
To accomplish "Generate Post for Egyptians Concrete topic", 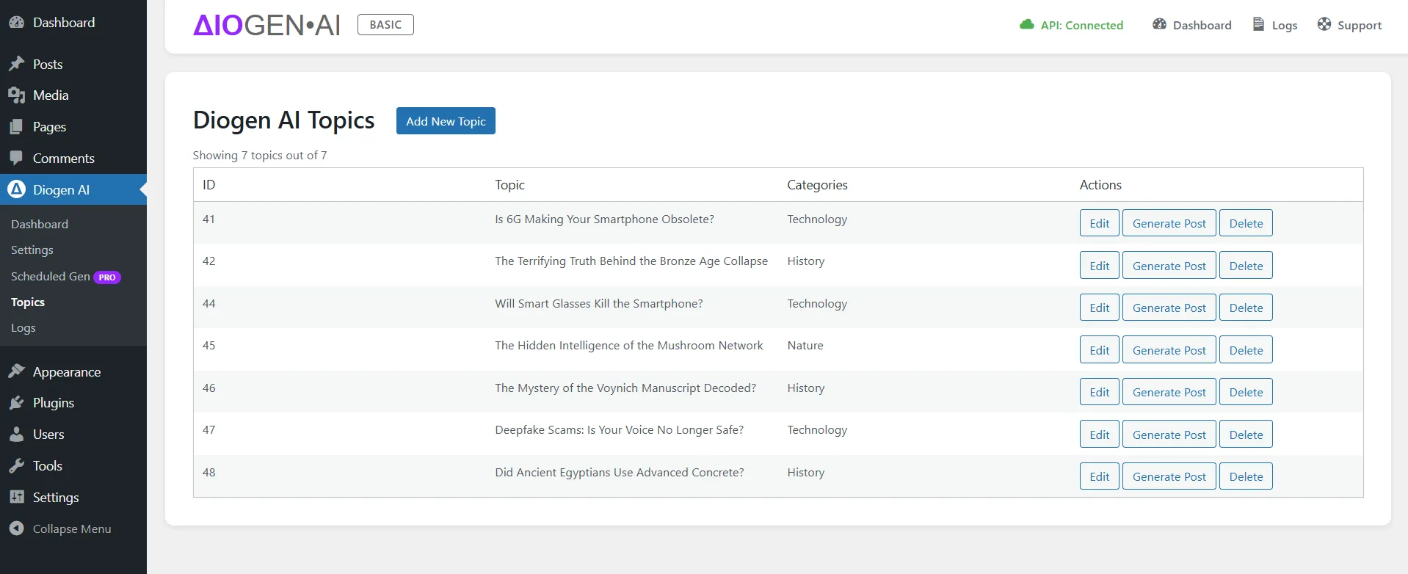I will coord(1169,476).
